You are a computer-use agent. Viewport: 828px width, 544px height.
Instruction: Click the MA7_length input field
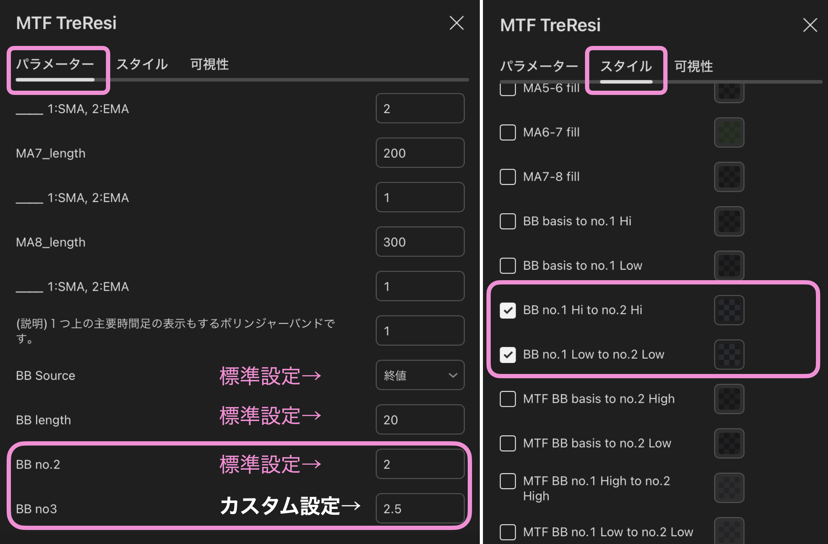coord(420,153)
